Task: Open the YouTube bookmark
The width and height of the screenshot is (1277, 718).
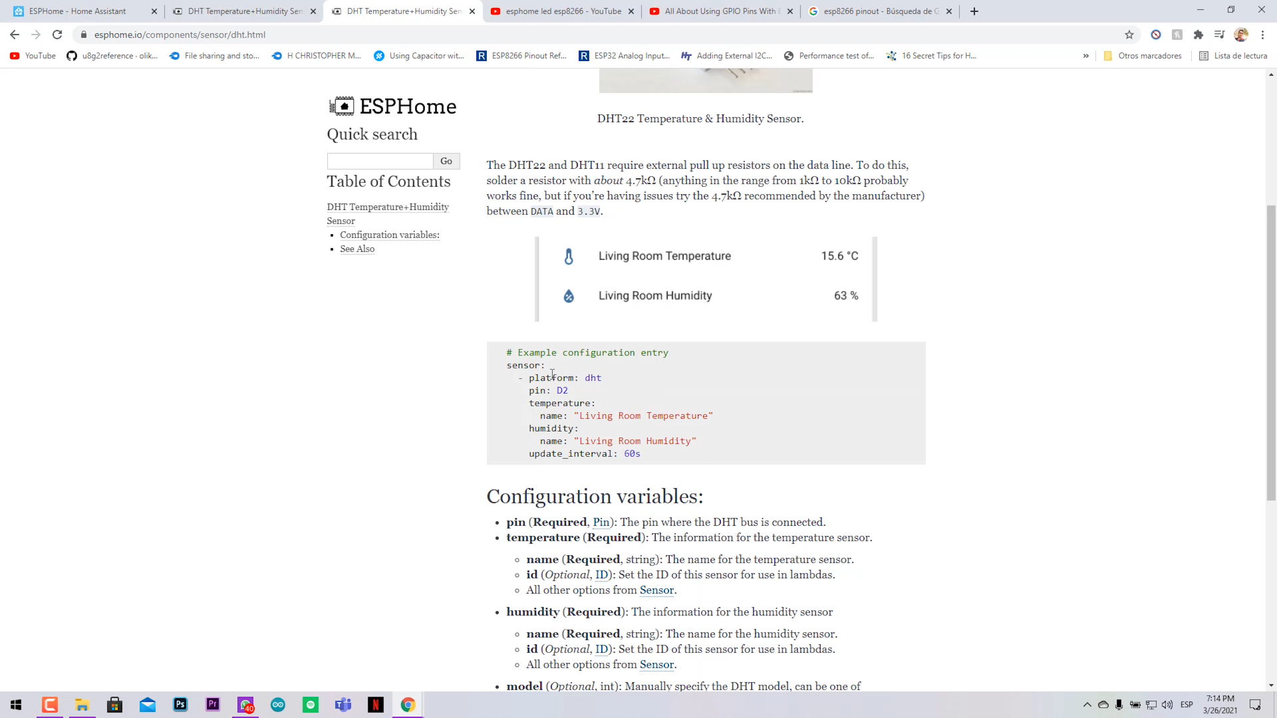Action: 33,56
